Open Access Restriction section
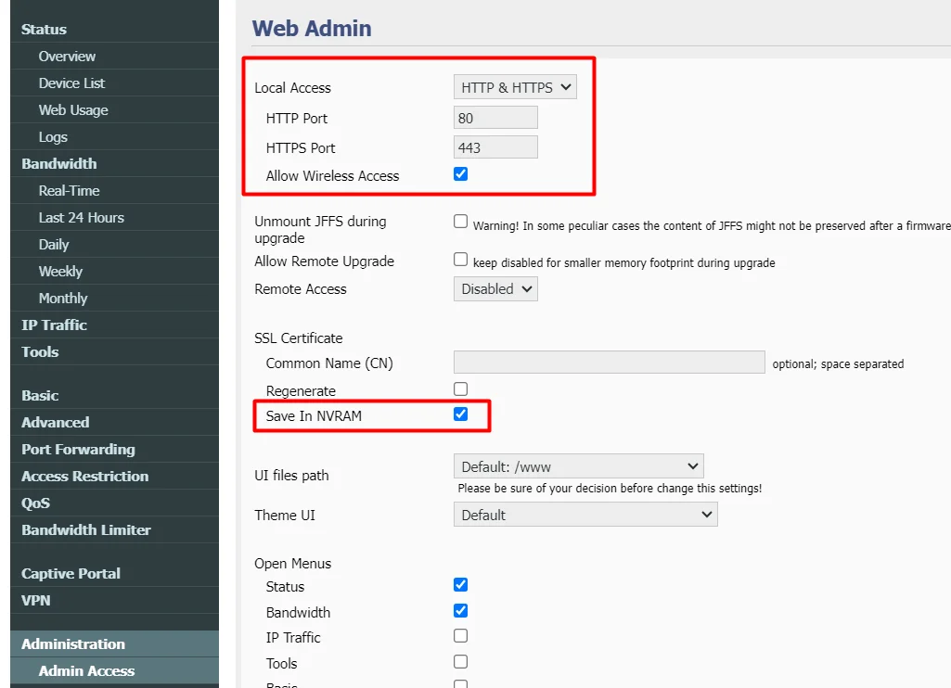Viewport: 951px width, 688px height. click(x=115, y=477)
